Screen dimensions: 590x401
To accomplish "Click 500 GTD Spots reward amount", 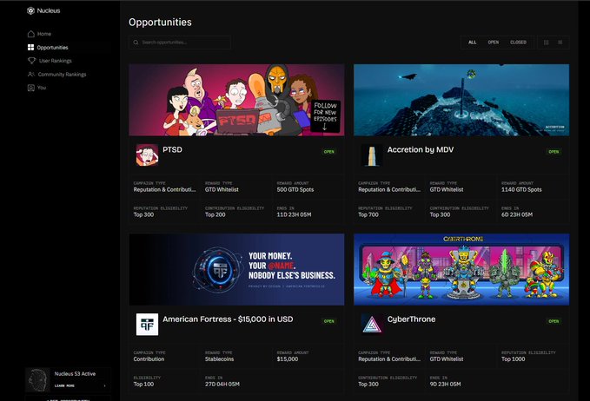I will 295,190.
